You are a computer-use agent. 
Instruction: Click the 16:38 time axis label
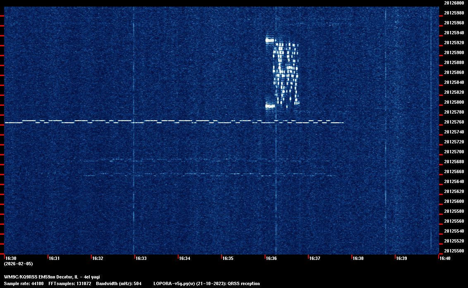click(x=358, y=258)
